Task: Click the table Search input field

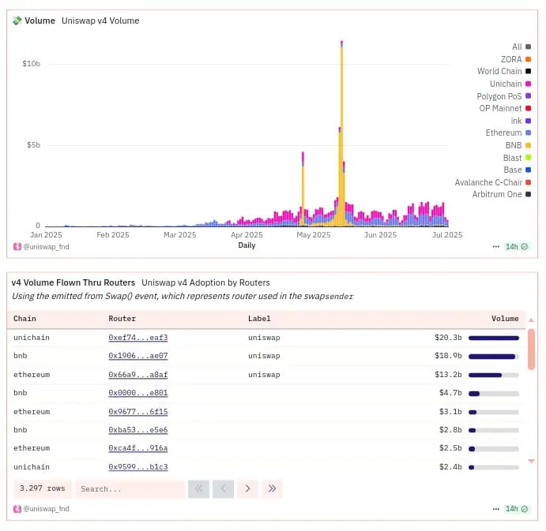Action: (x=130, y=489)
